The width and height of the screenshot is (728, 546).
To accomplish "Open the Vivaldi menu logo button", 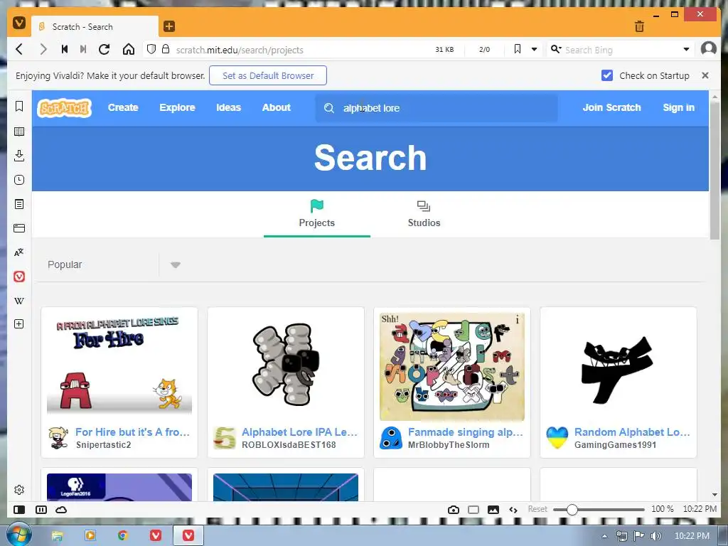I will (18, 22).
